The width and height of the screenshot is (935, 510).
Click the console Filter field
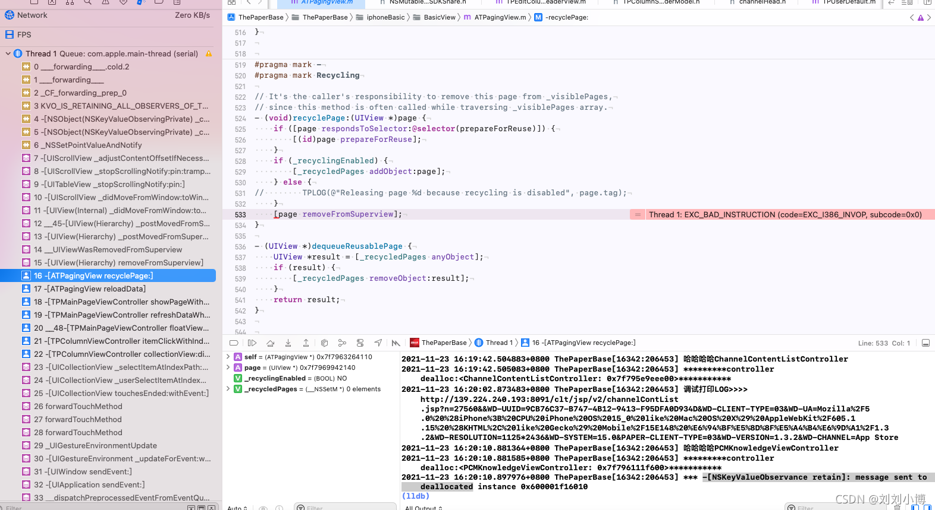coord(836,507)
